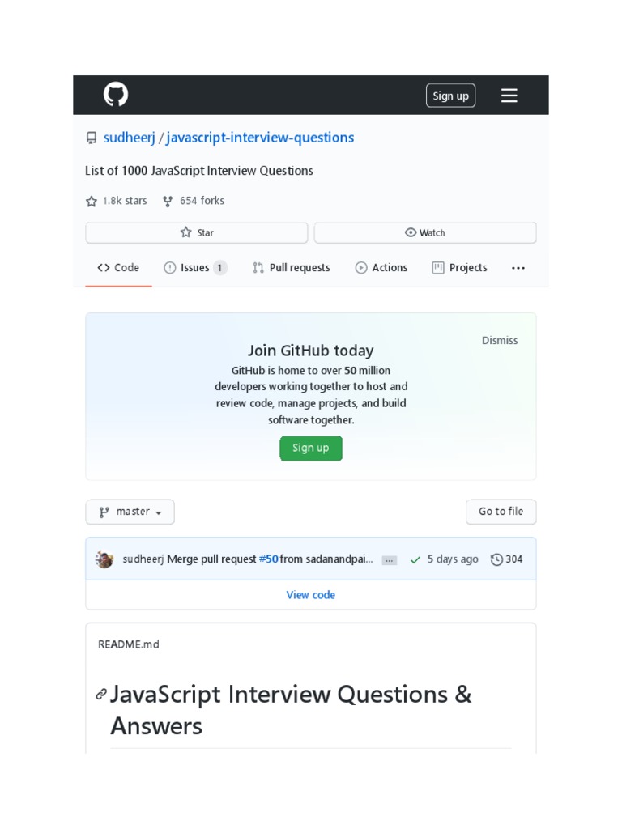Dismiss the Join GitHub banner
This screenshot has height=829, width=622.
(x=500, y=341)
